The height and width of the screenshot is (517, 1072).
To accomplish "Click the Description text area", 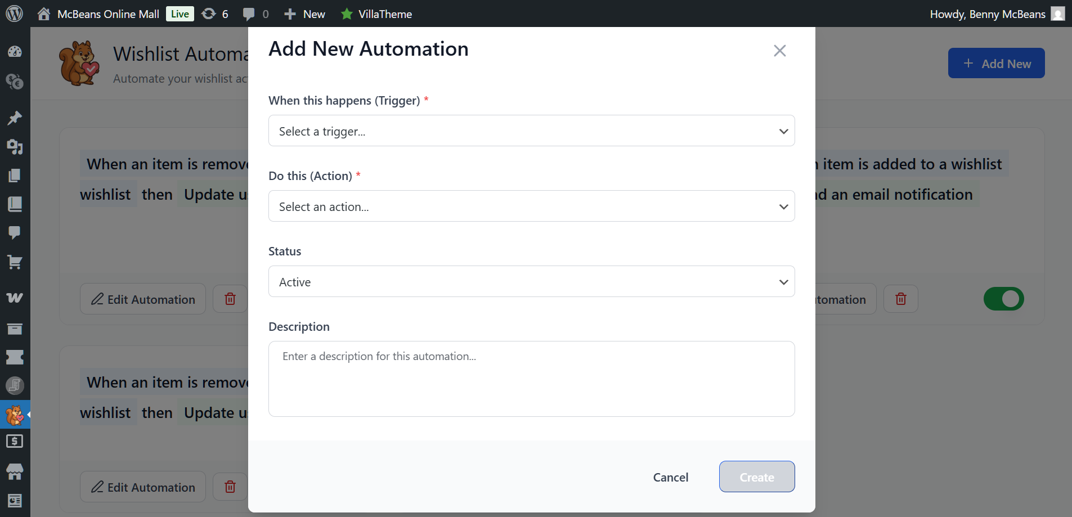I will click(531, 379).
